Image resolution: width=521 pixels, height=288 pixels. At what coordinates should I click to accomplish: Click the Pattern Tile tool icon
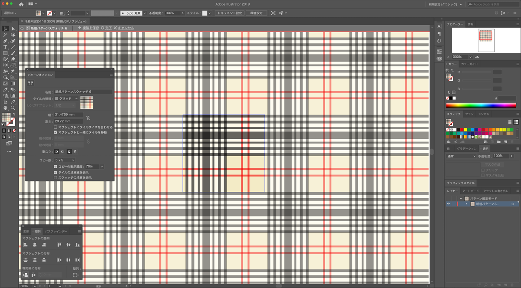coord(31,82)
